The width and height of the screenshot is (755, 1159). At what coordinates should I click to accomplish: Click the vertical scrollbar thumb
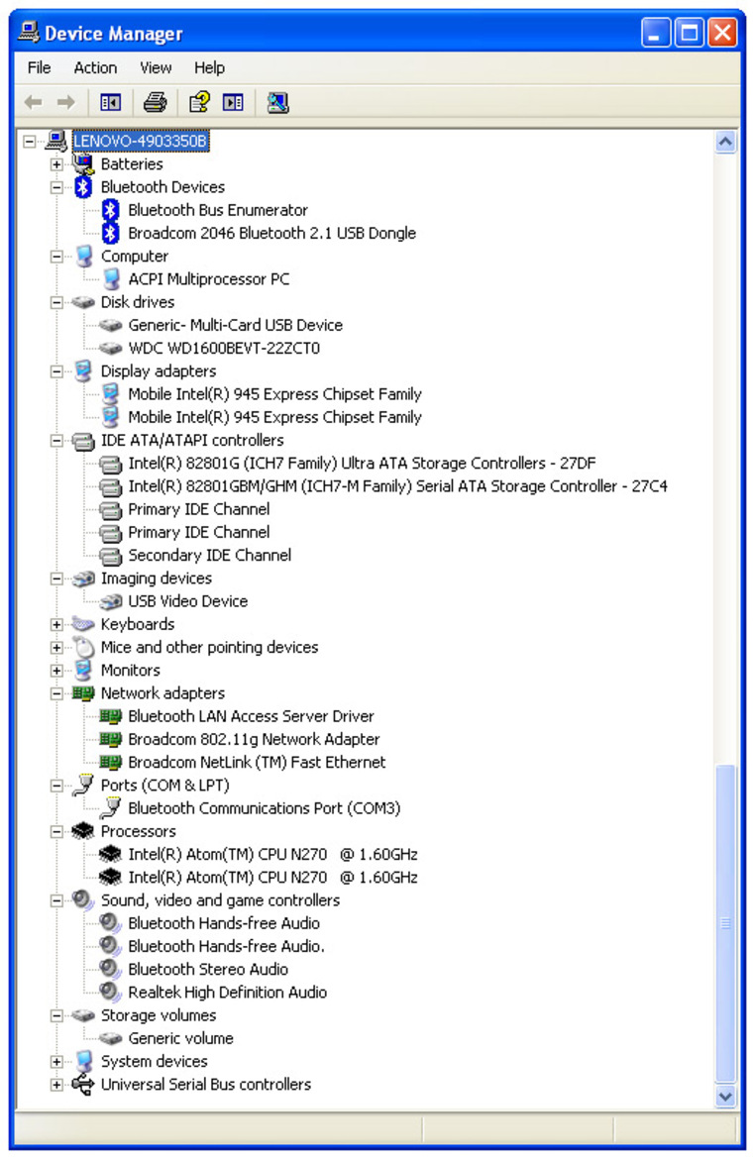[725, 922]
